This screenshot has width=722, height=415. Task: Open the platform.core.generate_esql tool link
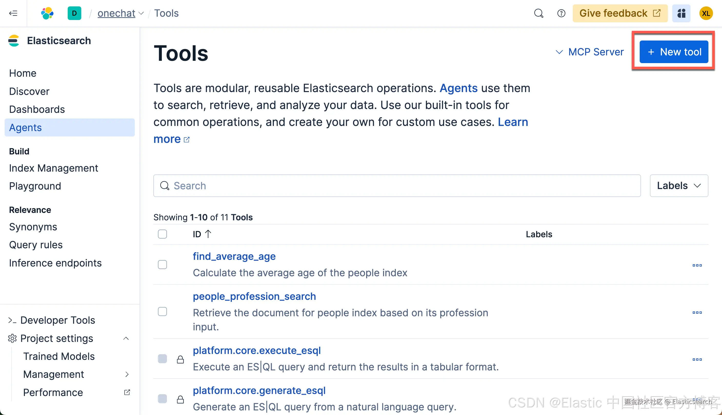259,390
